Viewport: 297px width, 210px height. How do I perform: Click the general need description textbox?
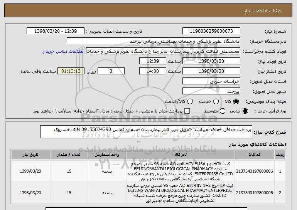click(146, 132)
